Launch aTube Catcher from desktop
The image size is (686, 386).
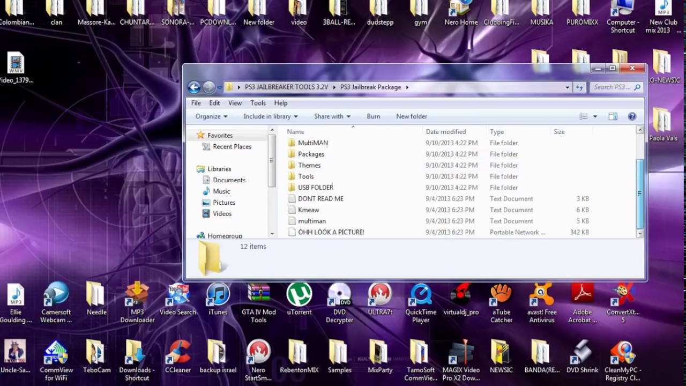(x=501, y=304)
